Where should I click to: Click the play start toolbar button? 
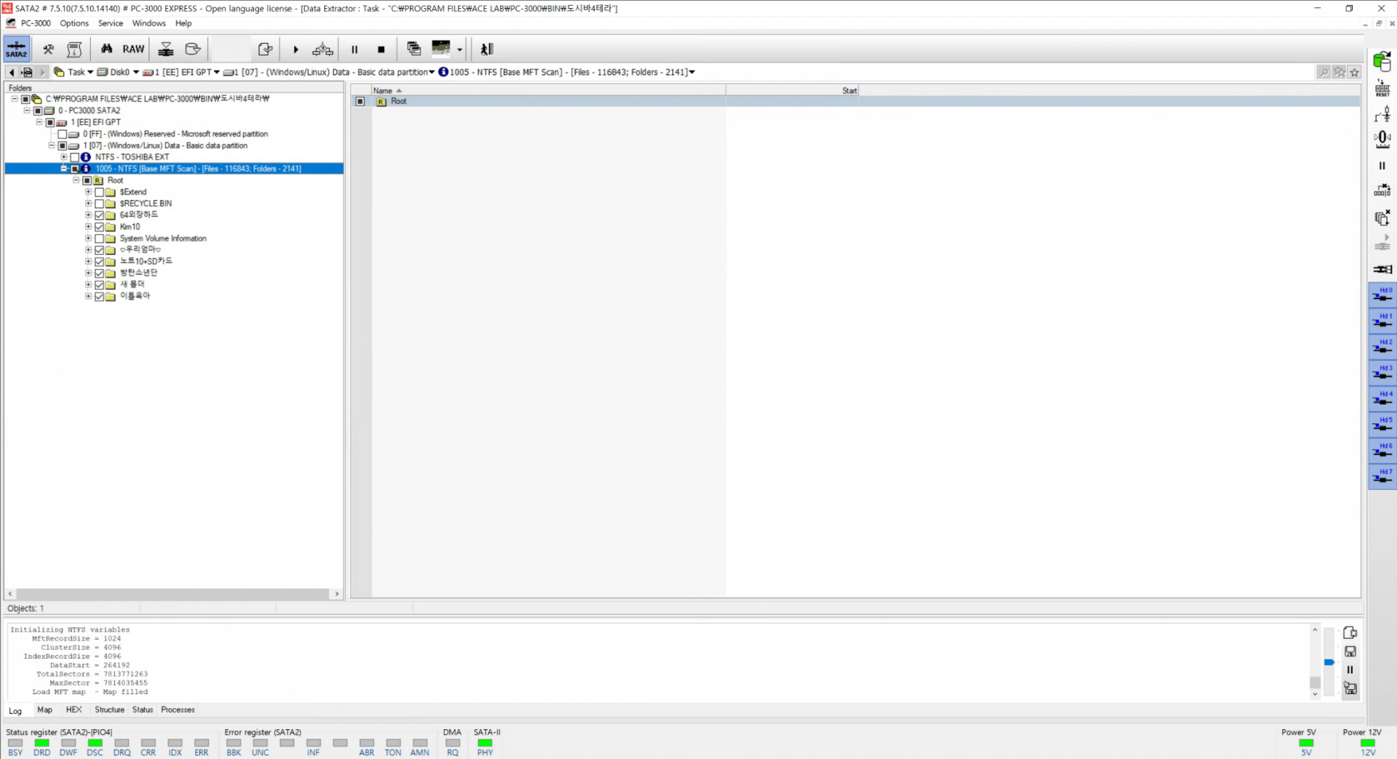point(295,49)
